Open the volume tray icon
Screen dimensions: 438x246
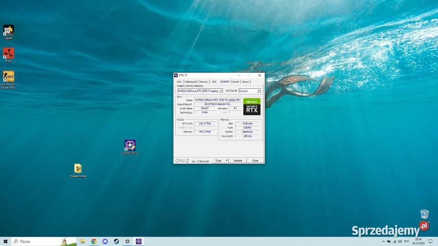(400, 241)
